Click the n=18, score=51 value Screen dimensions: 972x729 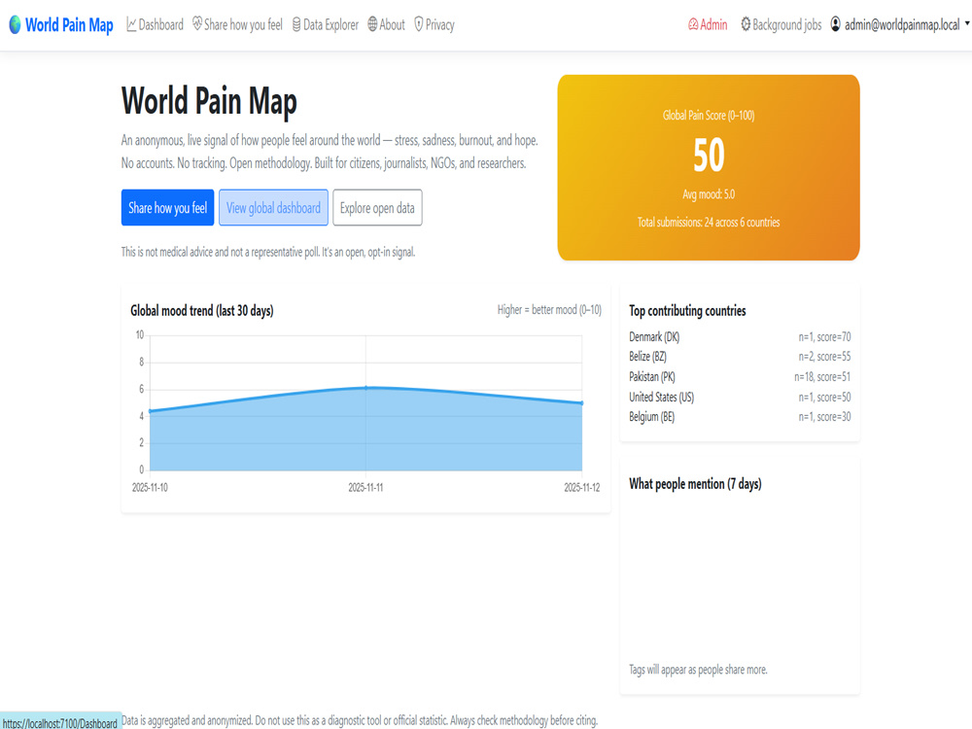pos(822,376)
